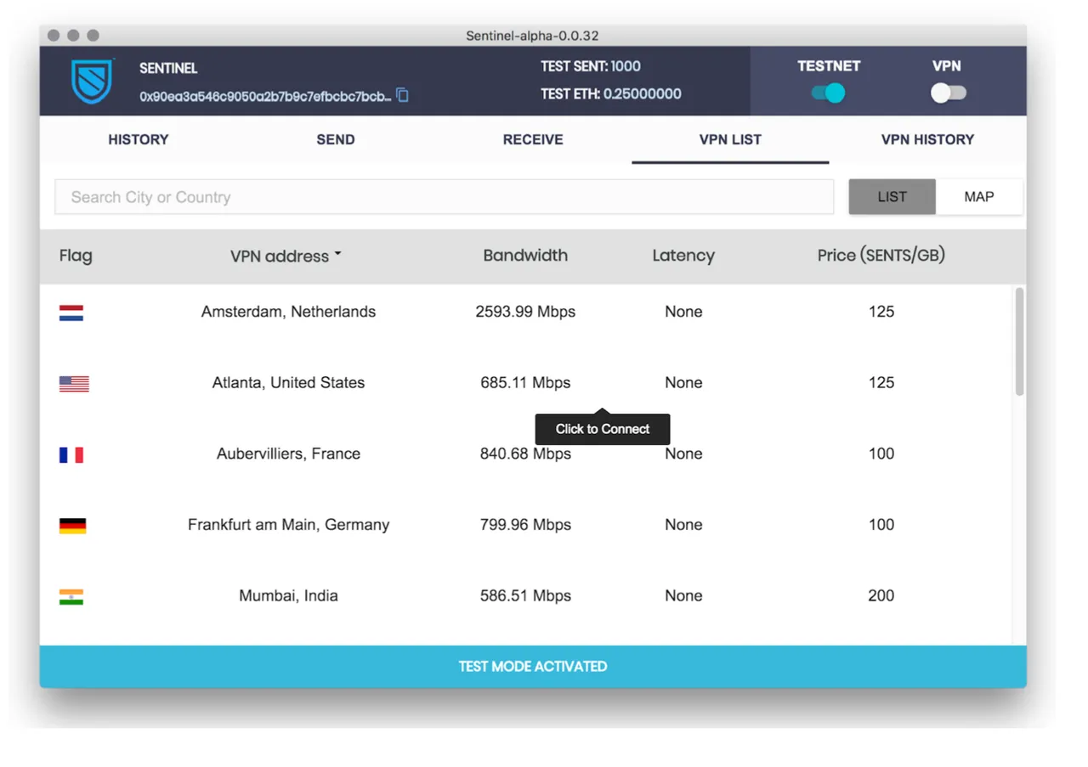Click the Netherlands flag icon
This screenshot has width=1088, height=767.
tap(71, 313)
